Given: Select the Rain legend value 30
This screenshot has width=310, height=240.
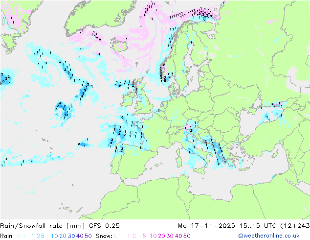Looking at the screenshot, I should point(71,236).
